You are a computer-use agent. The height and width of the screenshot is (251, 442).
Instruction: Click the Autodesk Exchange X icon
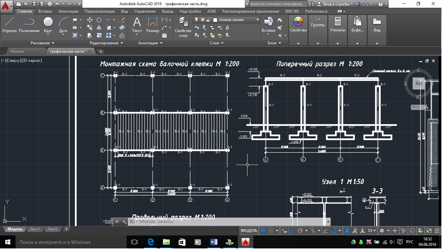point(358,4)
